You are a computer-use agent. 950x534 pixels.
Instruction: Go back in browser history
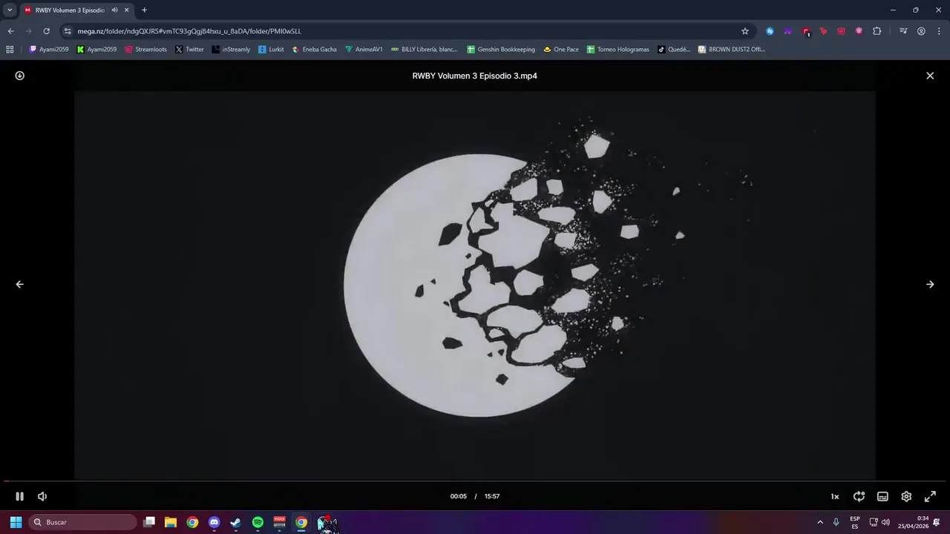click(x=10, y=31)
